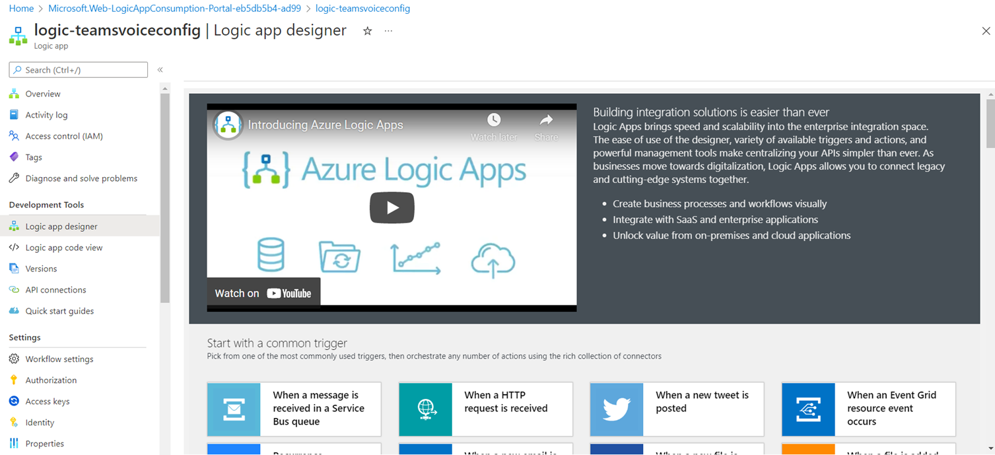Select the Service Bus queue trigger icon
Viewport: 995px width, 455px height.
tap(234, 409)
